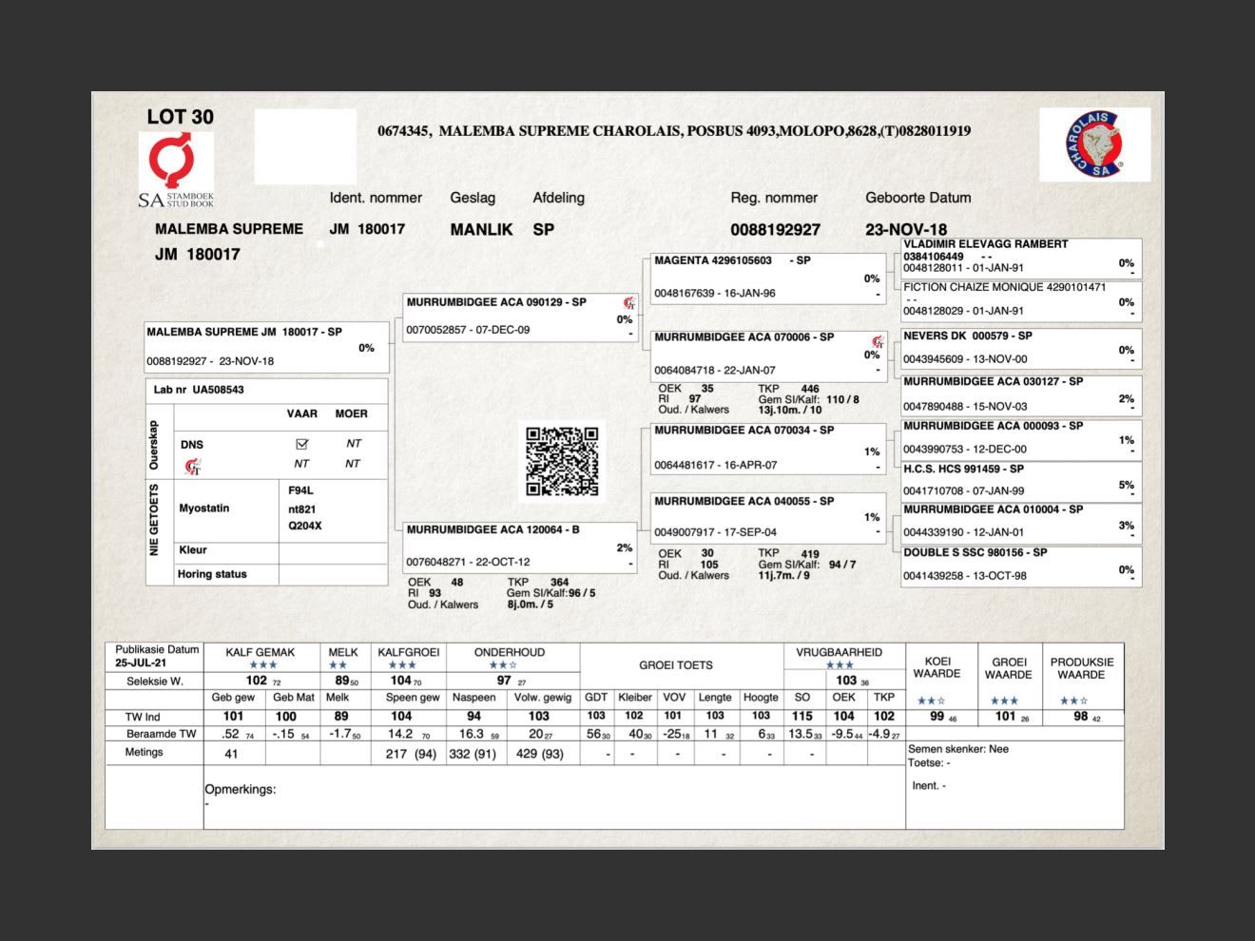Click the GT icon under DNS row
This screenshot has height=941, width=1255.
[193, 466]
